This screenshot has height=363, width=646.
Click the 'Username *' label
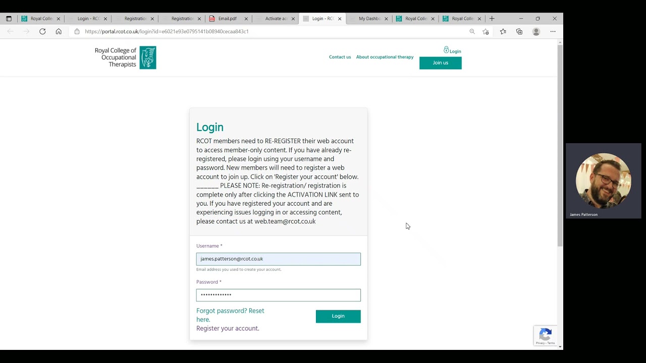click(209, 246)
